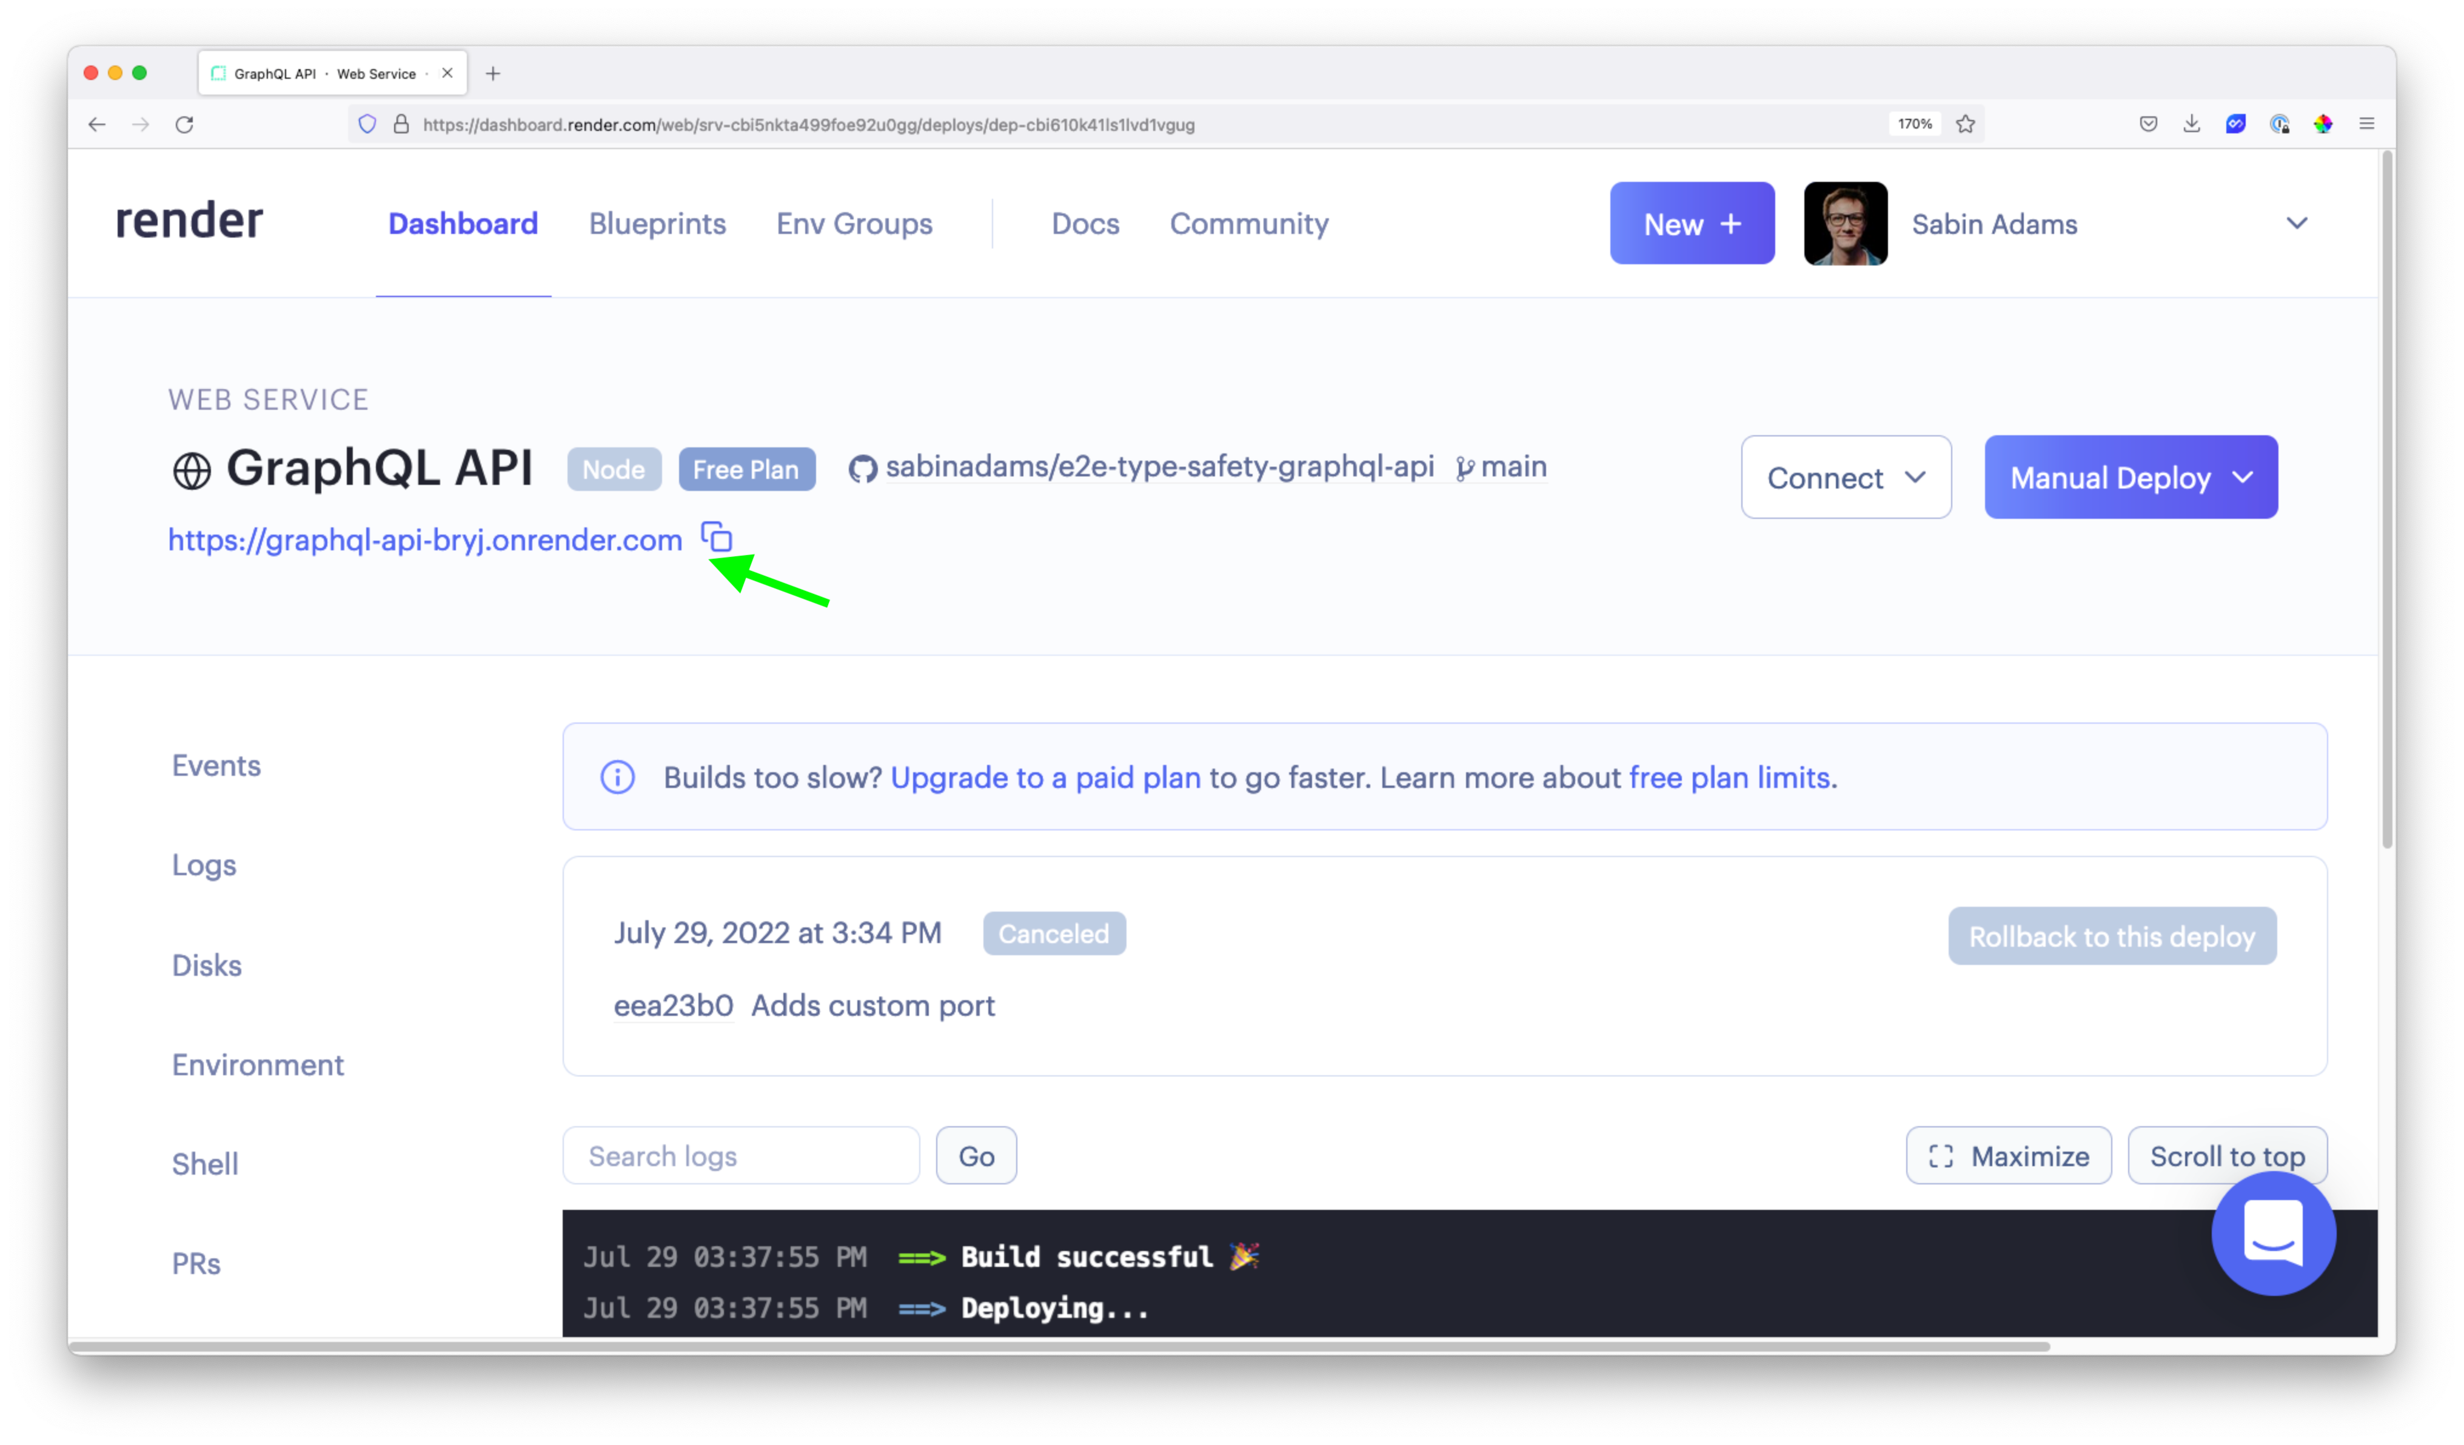This screenshot has width=2464, height=1445.
Task: Click the site lock icon
Action: pos(401,124)
